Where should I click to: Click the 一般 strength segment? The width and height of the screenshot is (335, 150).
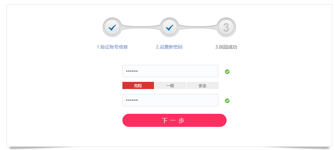[170, 85]
